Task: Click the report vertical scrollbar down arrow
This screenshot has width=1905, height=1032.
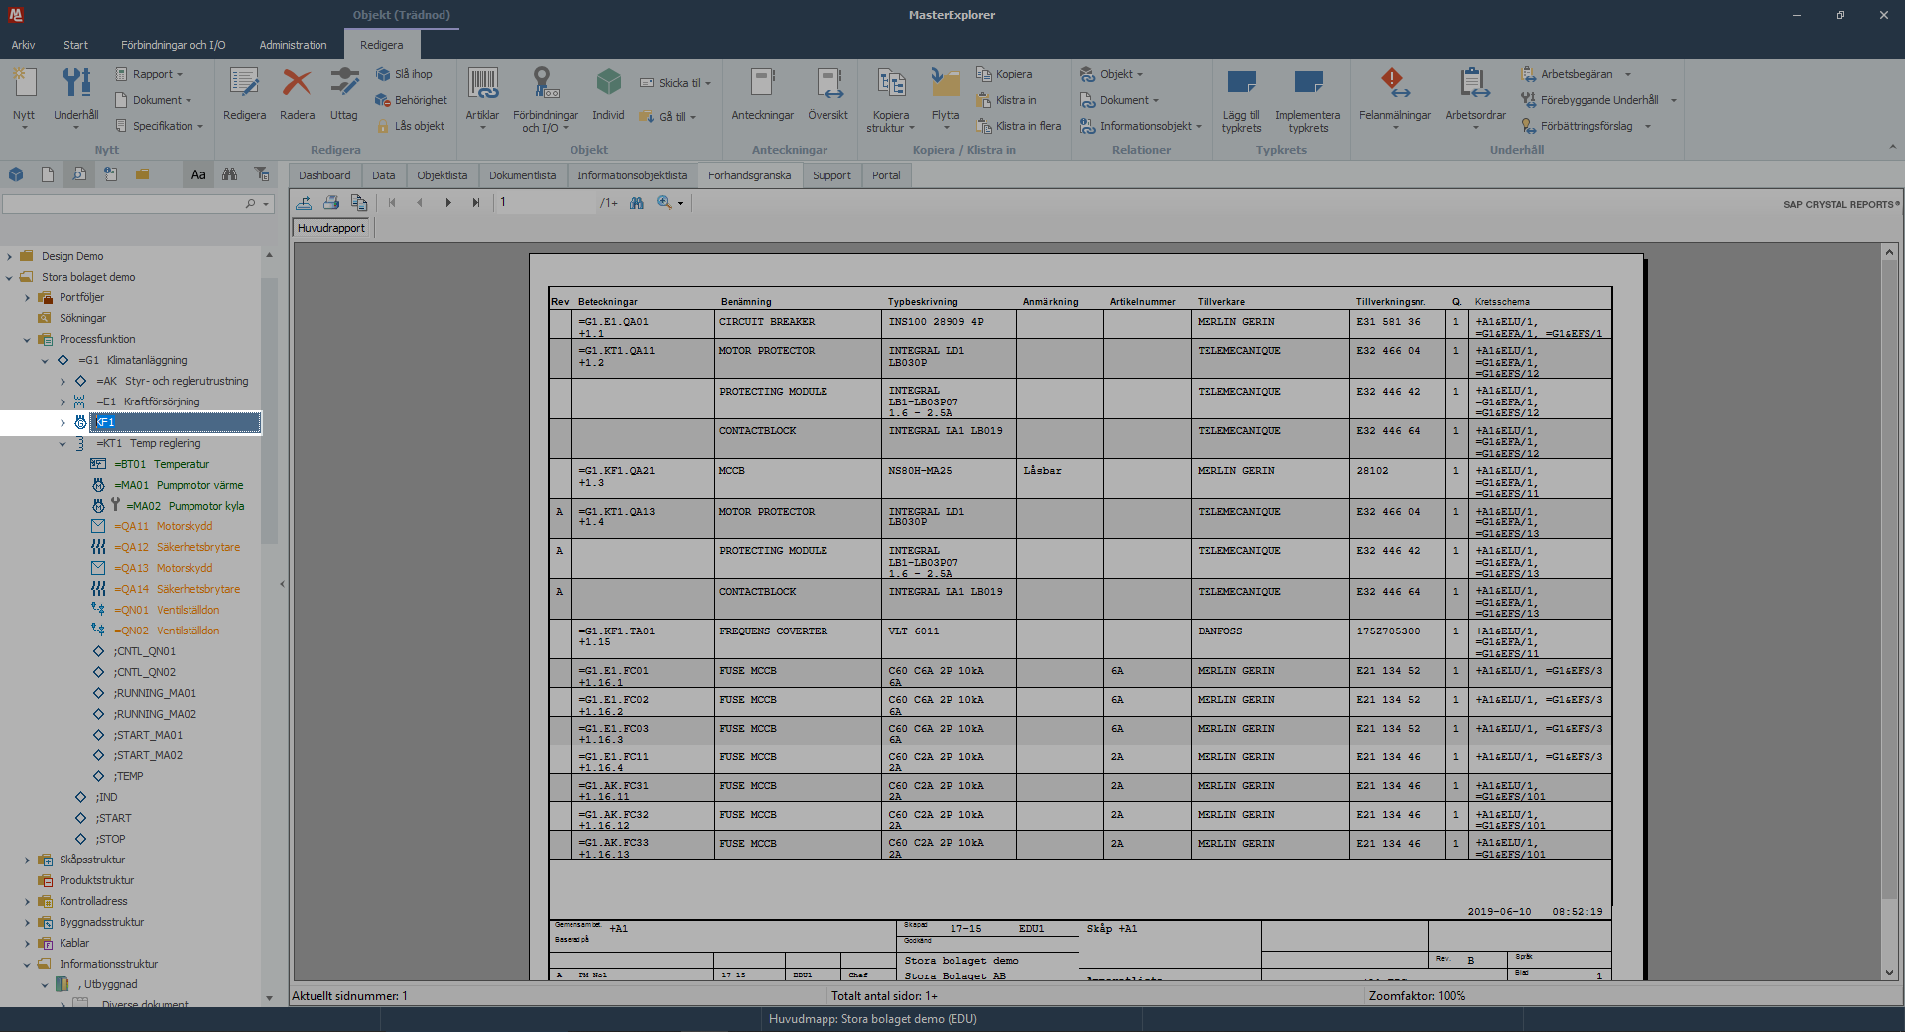Action: 1889,973
